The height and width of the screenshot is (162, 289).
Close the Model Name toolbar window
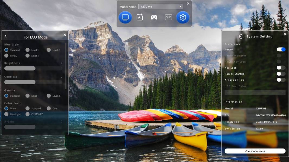(188, 4)
